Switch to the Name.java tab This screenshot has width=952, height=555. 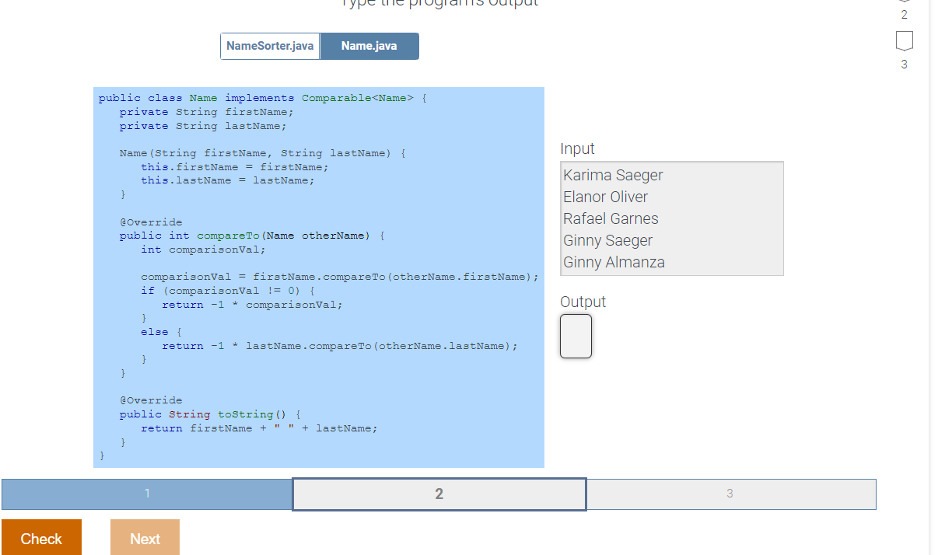(369, 46)
